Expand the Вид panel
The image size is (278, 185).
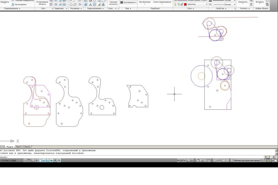click(x=128, y=8)
